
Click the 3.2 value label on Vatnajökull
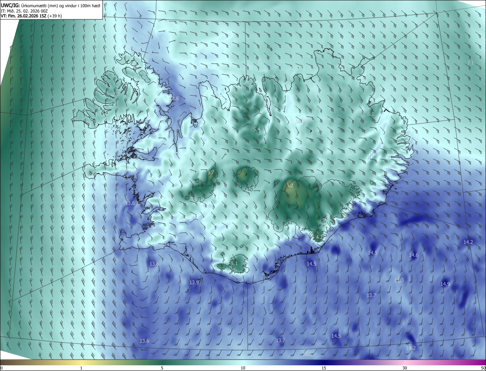(x=290, y=186)
